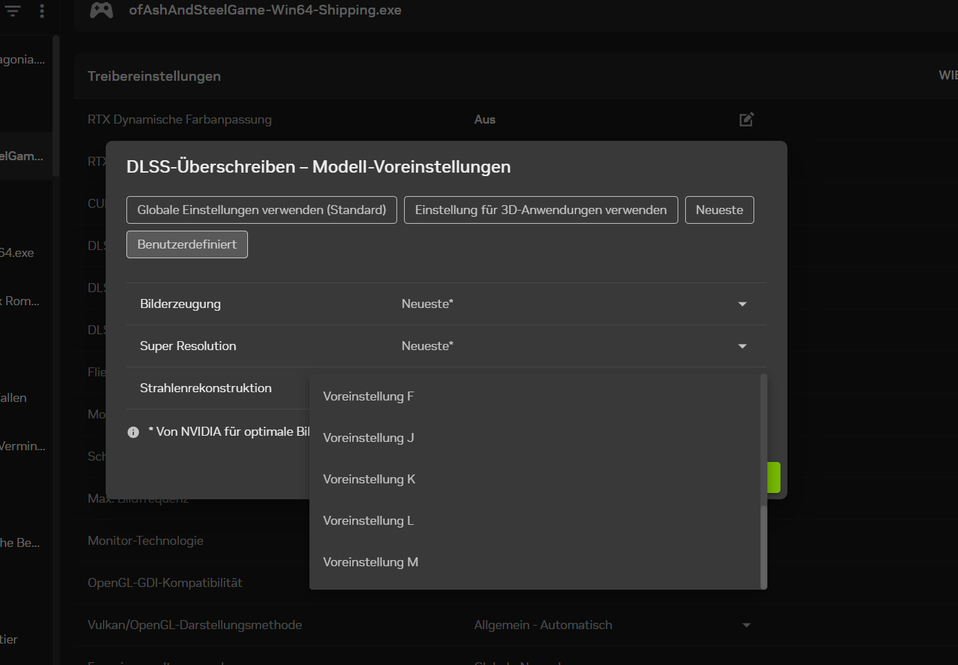Pick Voreinstellung J from the list
Image resolution: width=958 pixels, height=665 pixels.
535,438
